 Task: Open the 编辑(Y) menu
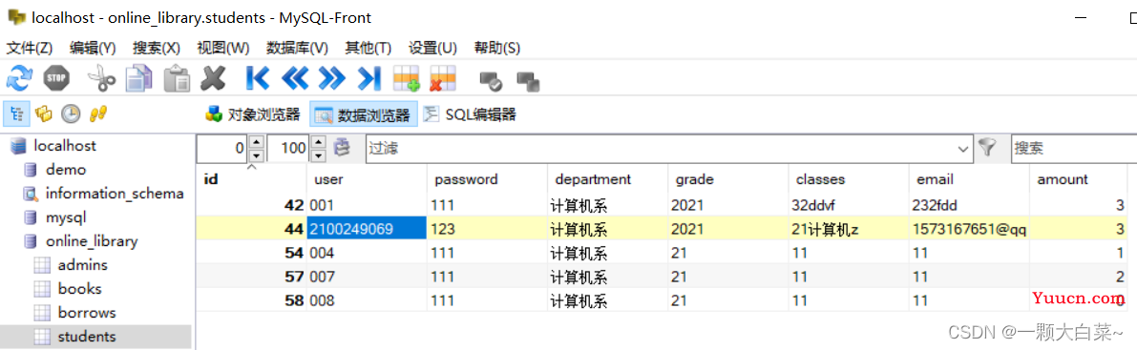(x=93, y=48)
